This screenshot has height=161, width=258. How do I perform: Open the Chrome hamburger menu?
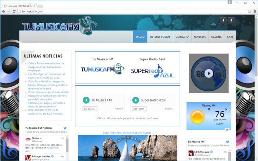pyautogui.click(x=254, y=11)
